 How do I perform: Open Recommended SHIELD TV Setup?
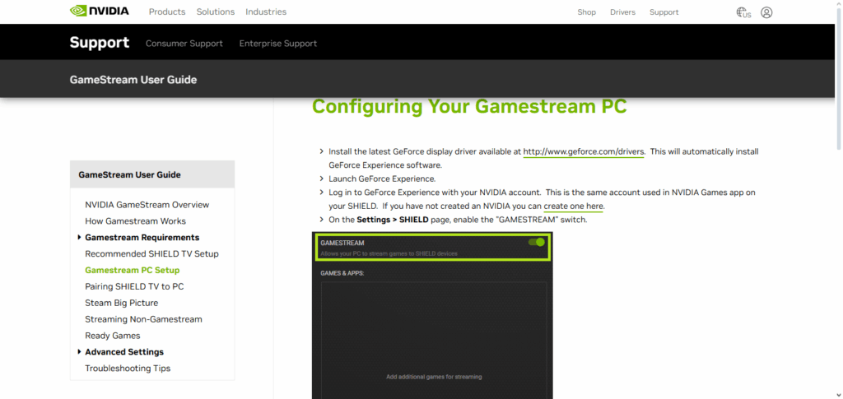pos(151,253)
